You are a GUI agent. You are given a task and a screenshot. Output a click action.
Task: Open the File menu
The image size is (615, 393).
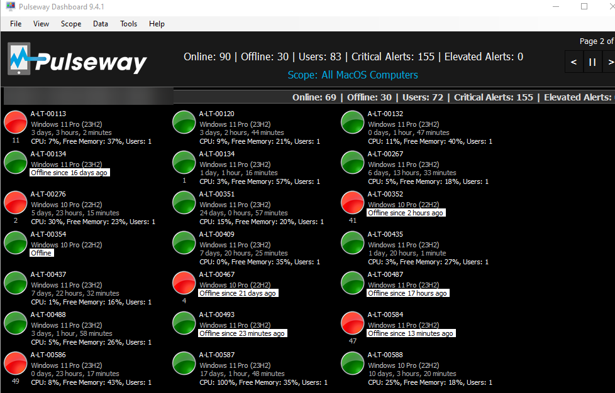click(x=16, y=24)
